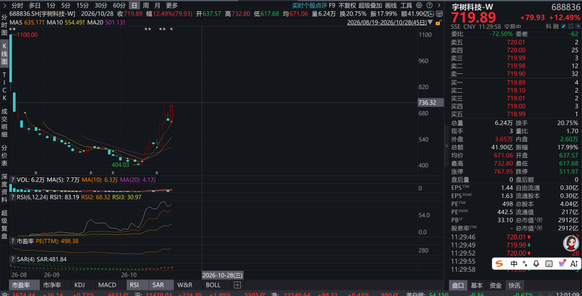Click the right arrow at the toolbar end
582x296 pixels.
point(439,5)
